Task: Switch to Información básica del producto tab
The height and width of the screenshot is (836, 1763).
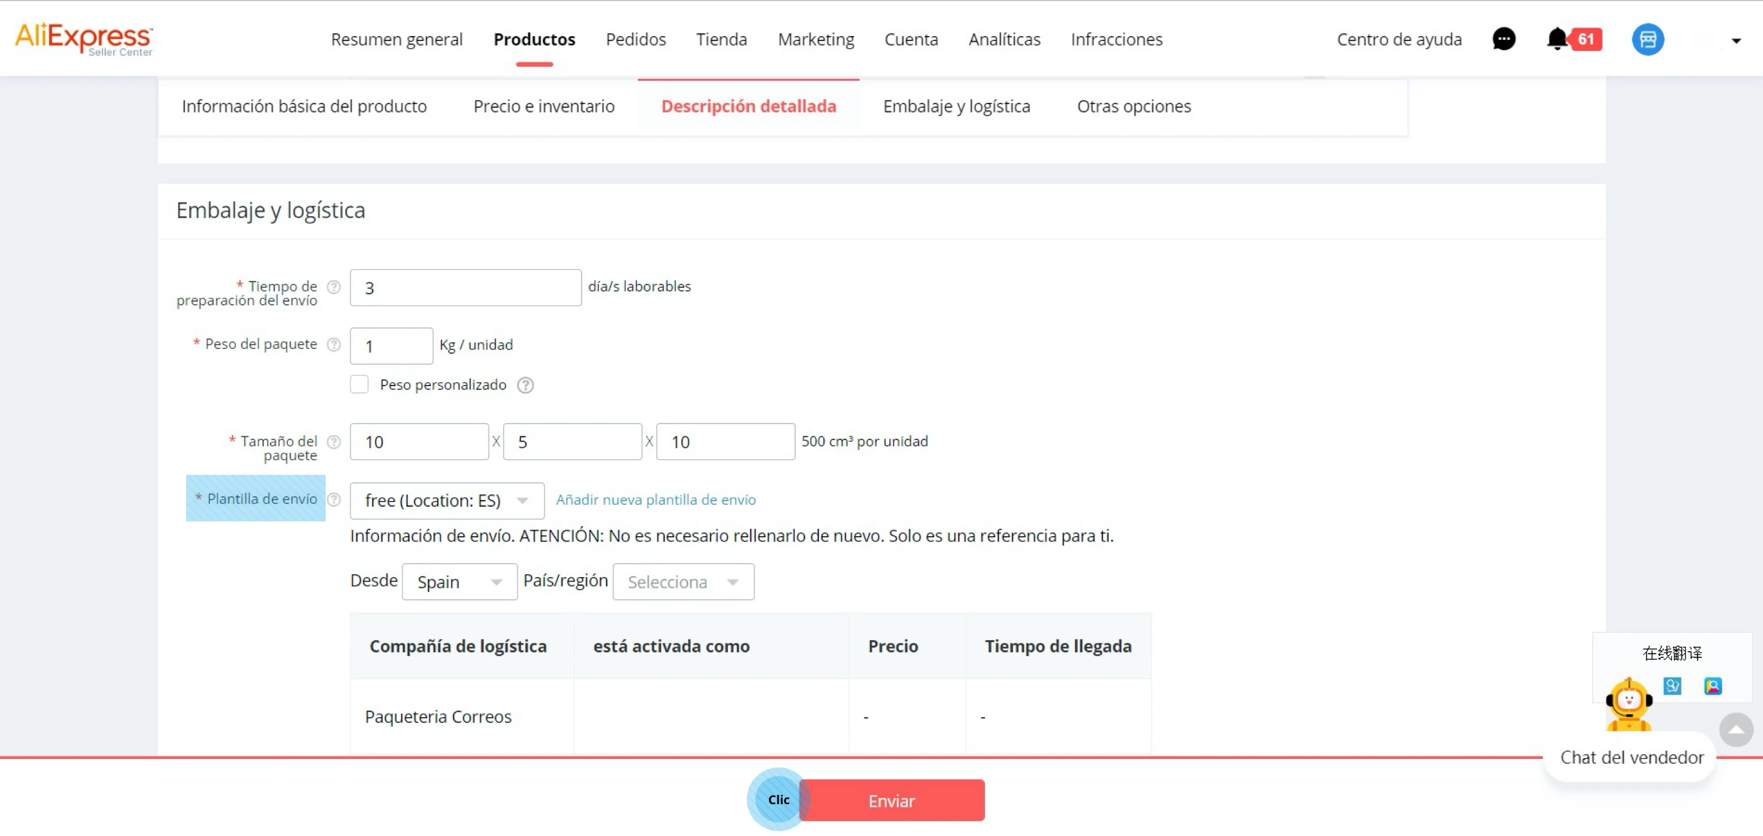Action: (x=304, y=106)
